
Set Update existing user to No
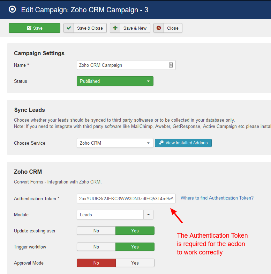point(96,231)
